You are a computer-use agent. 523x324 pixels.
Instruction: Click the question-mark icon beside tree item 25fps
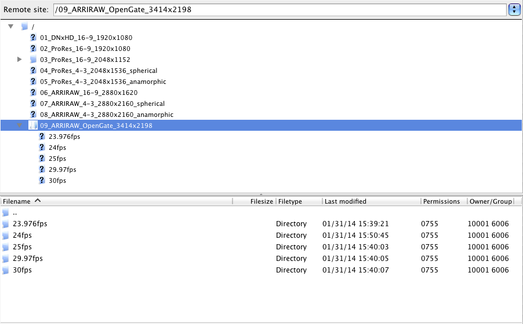click(41, 158)
